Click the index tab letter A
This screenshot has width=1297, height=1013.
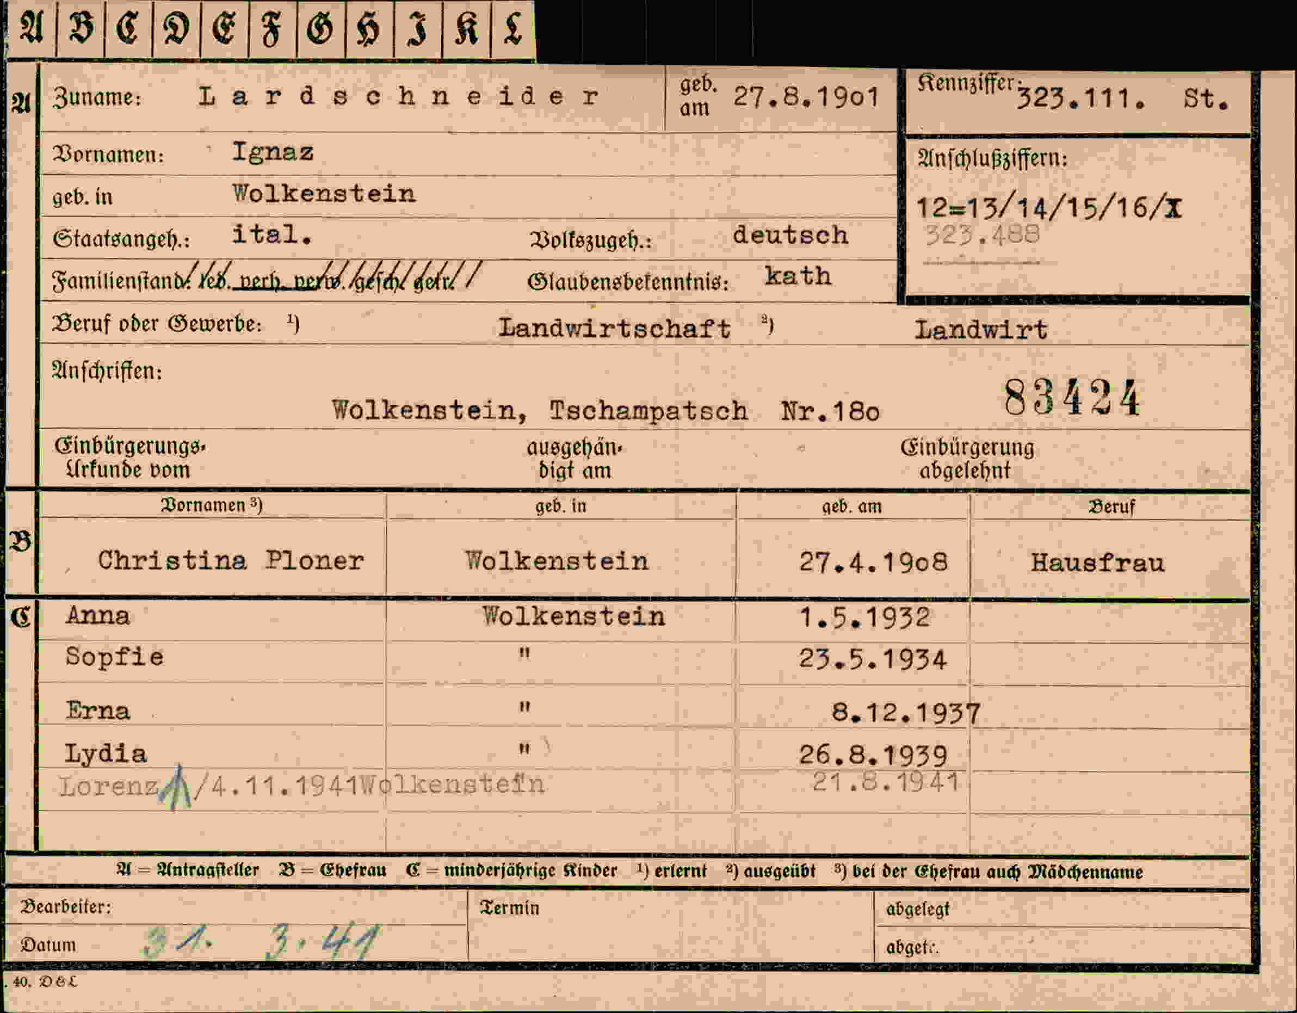coord(32,28)
